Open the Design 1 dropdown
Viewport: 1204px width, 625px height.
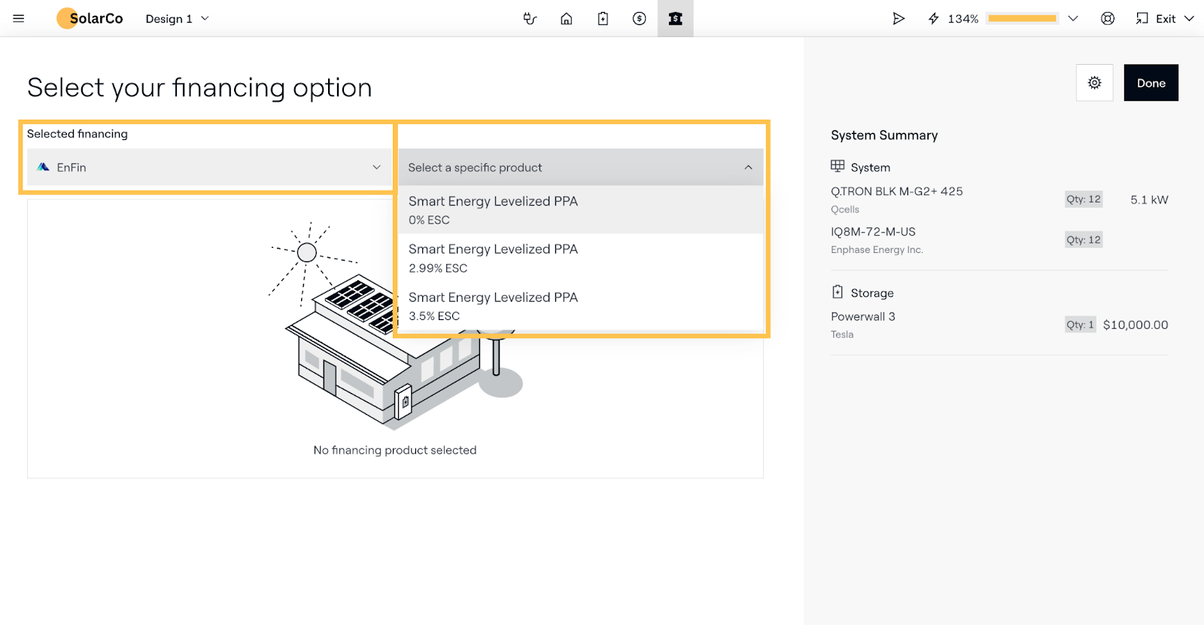pyautogui.click(x=178, y=19)
